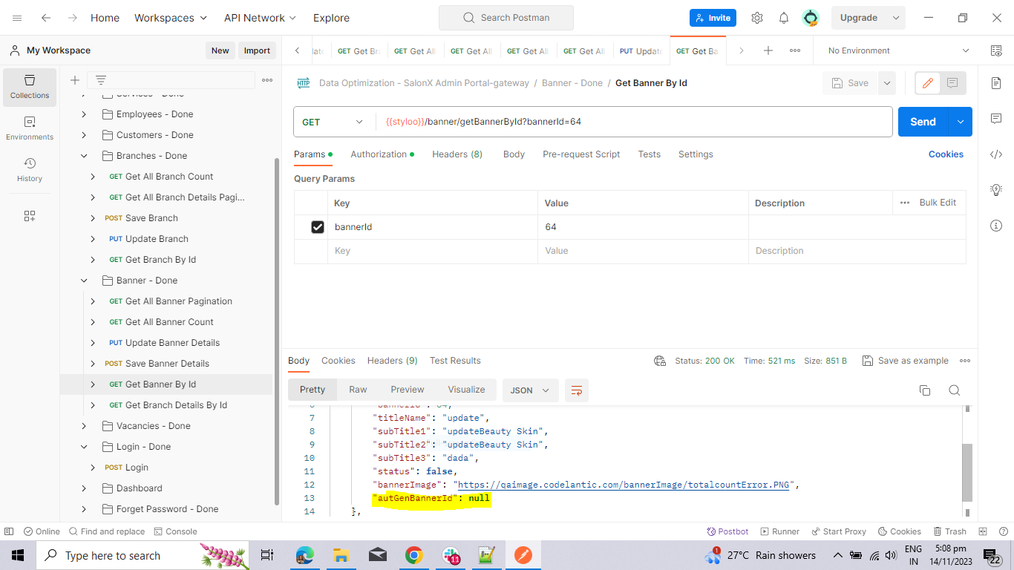The width and height of the screenshot is (1014, 570).
Task: Copy the response body
Action: click(925, 390)
